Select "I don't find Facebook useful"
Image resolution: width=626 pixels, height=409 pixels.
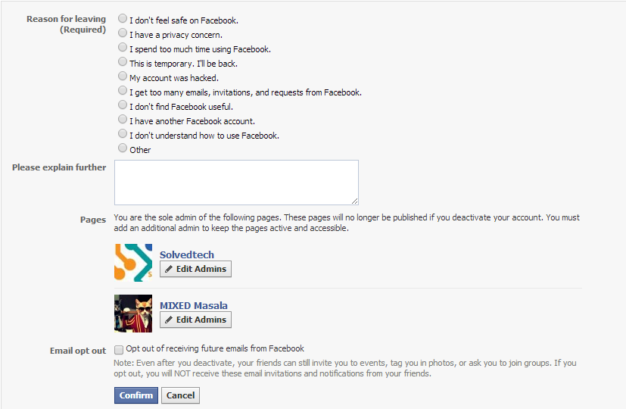point(123,105)
